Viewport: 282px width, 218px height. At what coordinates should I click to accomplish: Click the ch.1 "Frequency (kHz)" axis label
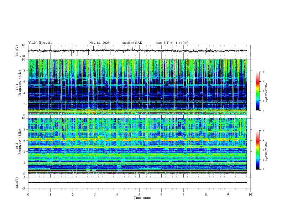point(20,83)
